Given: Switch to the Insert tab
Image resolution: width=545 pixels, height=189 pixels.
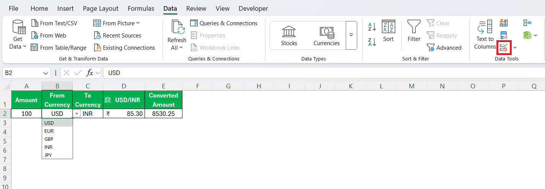Looking at the screenshot, I should (66, 8).
